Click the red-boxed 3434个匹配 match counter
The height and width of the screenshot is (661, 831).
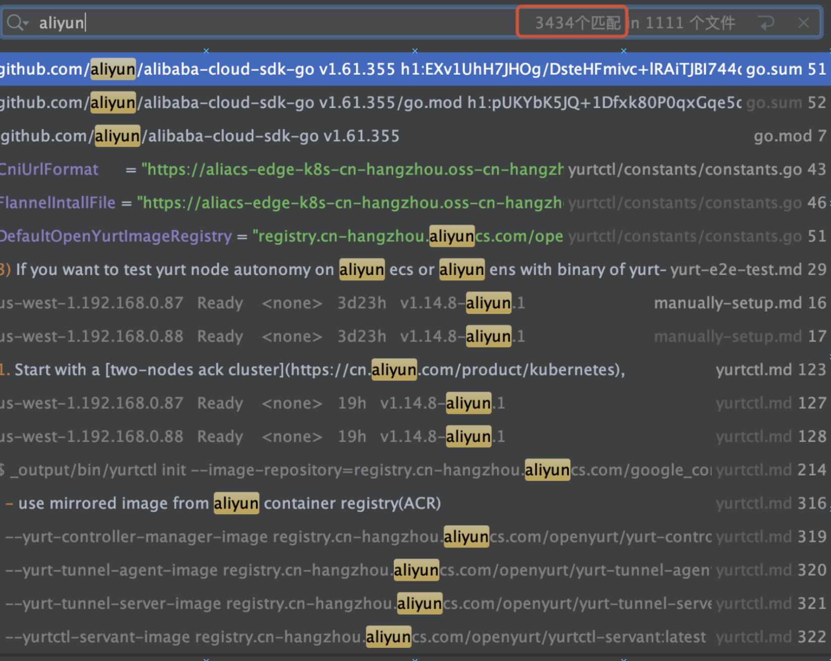572,22
